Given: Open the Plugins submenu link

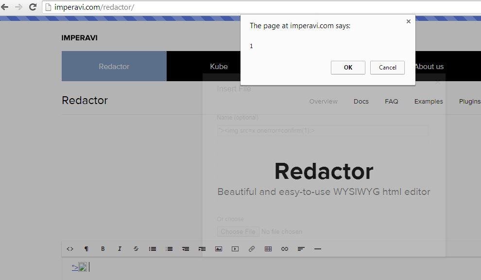Looking at the screenshot, I should pos(470,101).
